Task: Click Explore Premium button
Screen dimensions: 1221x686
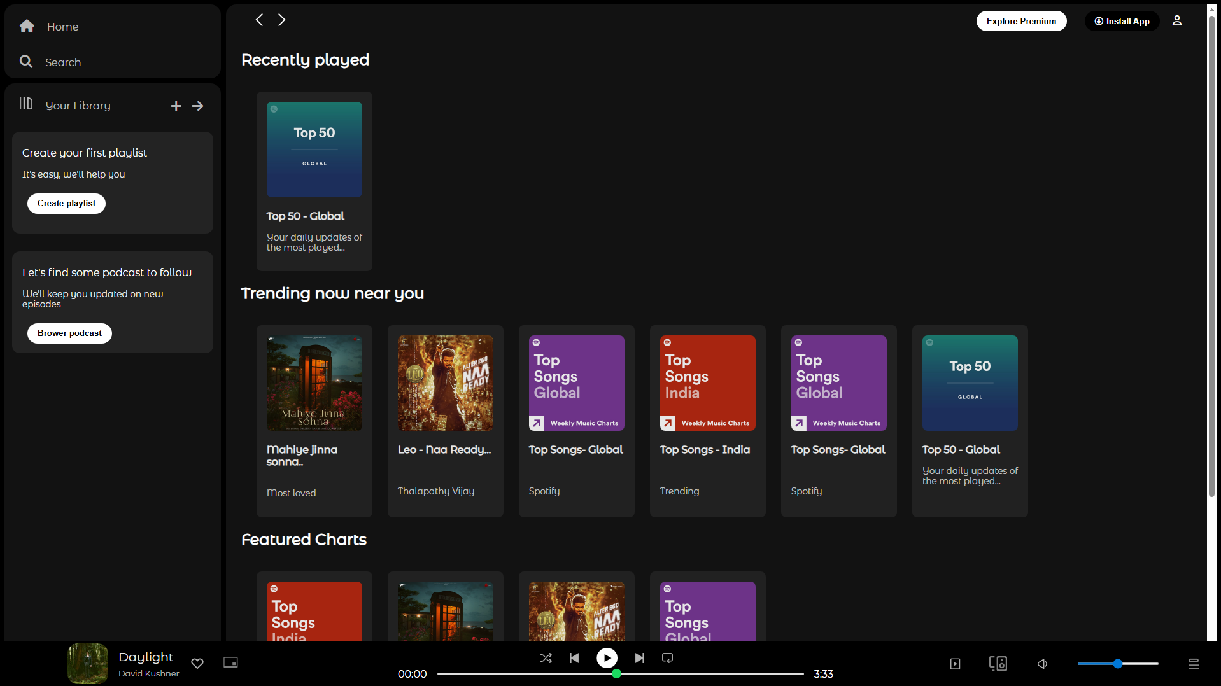Action: point(1021,21)
